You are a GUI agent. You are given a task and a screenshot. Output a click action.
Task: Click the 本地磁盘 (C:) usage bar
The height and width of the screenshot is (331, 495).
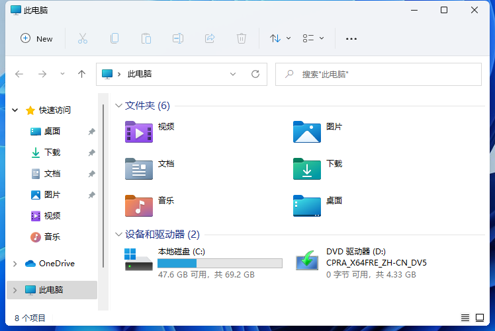[220, 263]
